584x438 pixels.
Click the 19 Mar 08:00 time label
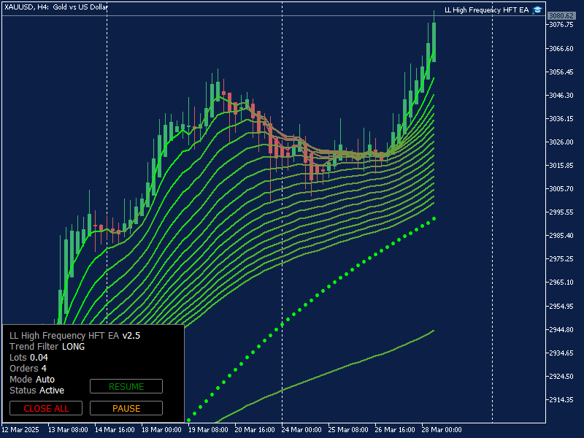[208, 429]
